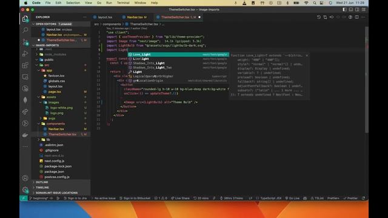Click the timeline history icon in editor toolbar
This screenshot has width=388, height=218.
319,17
